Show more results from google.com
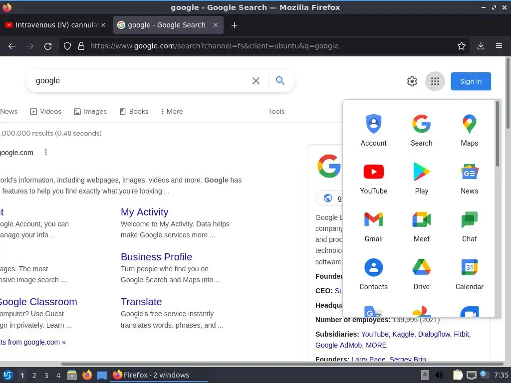The image size is (511, 383). click(32, 342)
